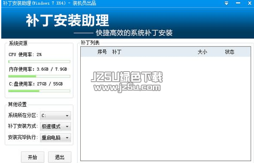Close the patch installer window
The width and height of the screenshot is (254, 163).
point(250,3)
